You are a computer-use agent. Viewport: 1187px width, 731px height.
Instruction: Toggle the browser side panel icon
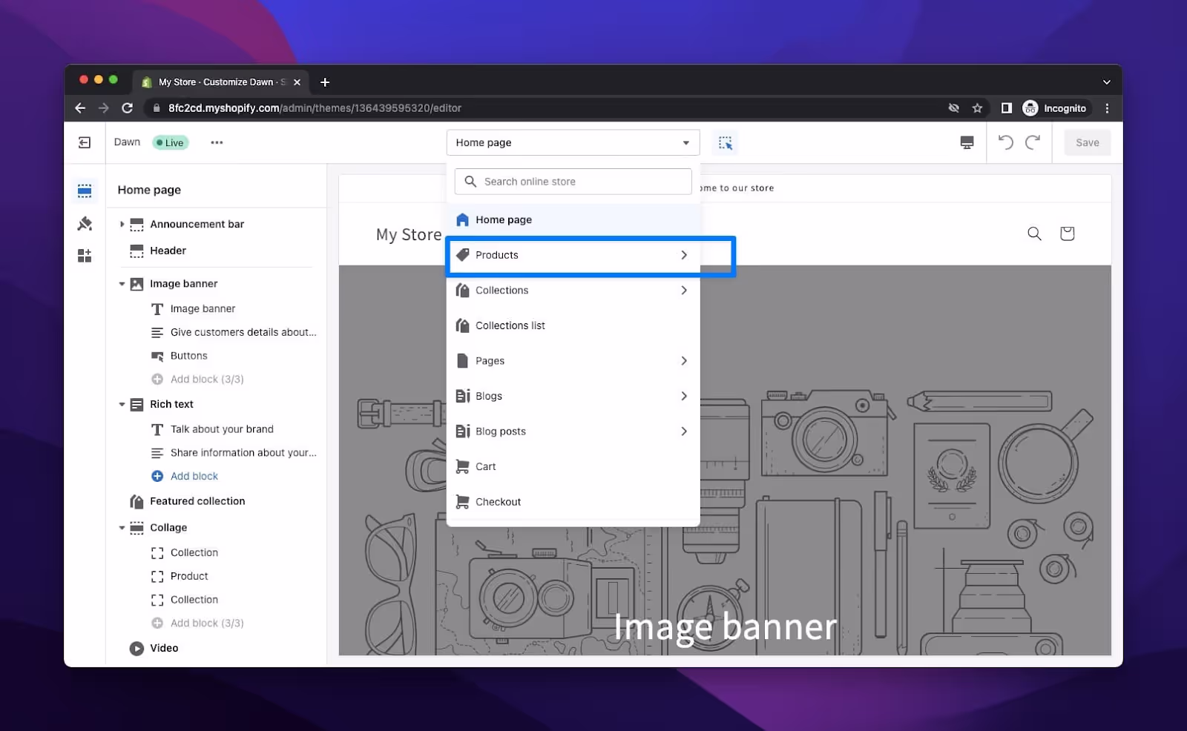tap(1006, 108)
